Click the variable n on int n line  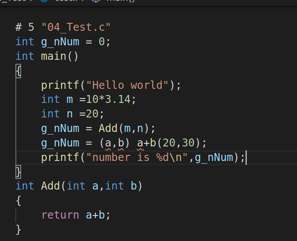(70, 114)
